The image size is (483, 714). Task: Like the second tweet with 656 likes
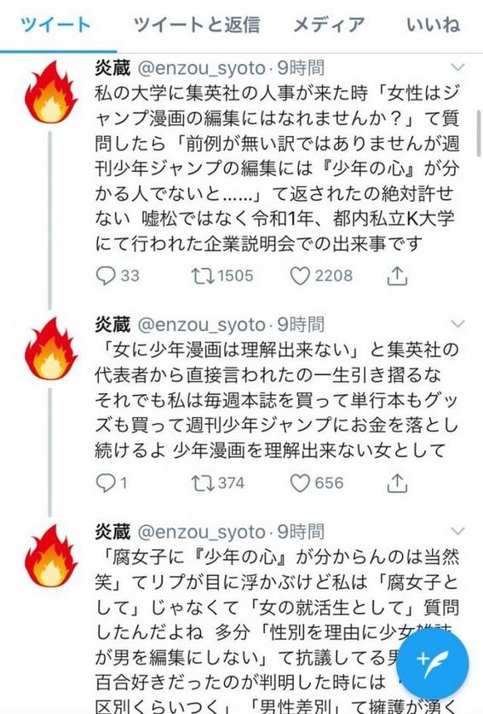pyautogui.click(x=317, y=483)
